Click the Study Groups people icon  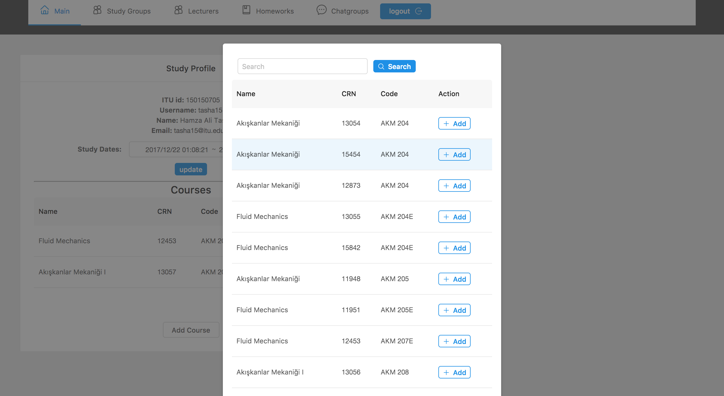tap(97, 10)
